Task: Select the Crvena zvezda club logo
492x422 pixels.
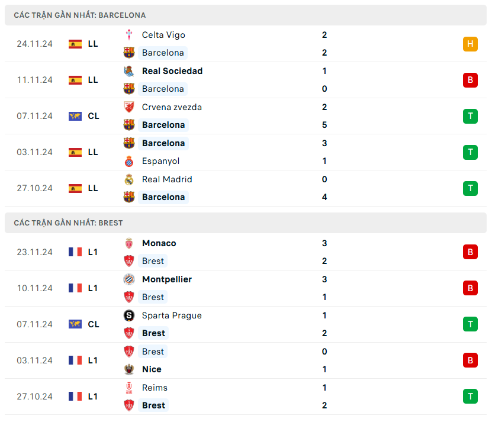Action: point(128,107)
